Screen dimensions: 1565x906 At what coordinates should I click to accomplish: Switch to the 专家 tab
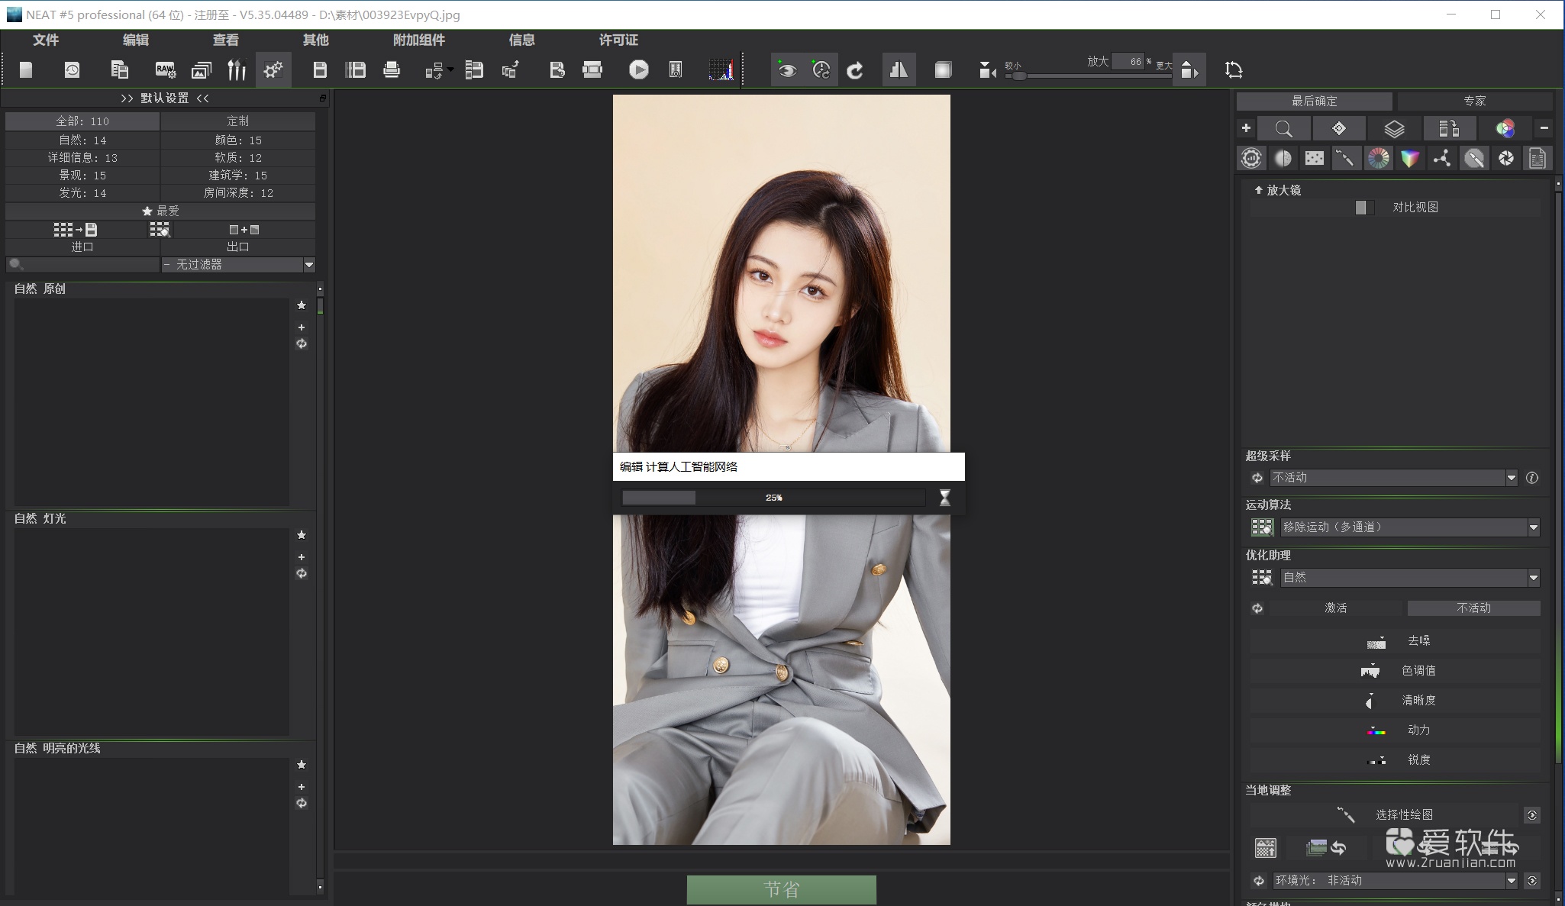pos(1474,101)
